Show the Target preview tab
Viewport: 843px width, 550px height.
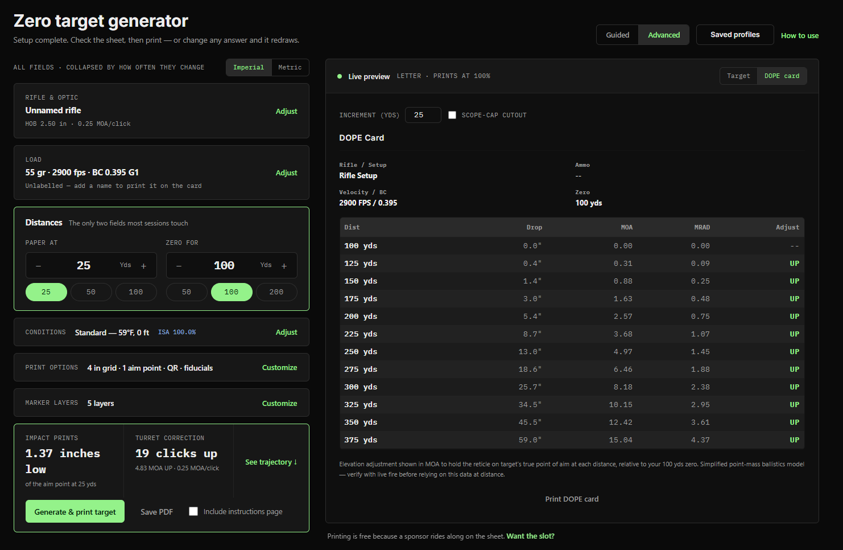[x=738, y=76]
